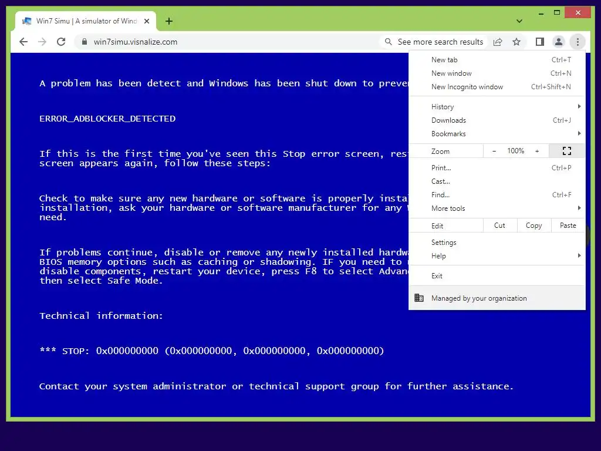Open the tab search chevron
The height and width of the screenshot is (451, 601).
point(519,21)
